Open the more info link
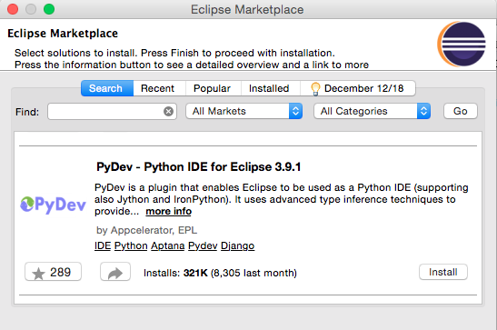 tap(169, 212)
